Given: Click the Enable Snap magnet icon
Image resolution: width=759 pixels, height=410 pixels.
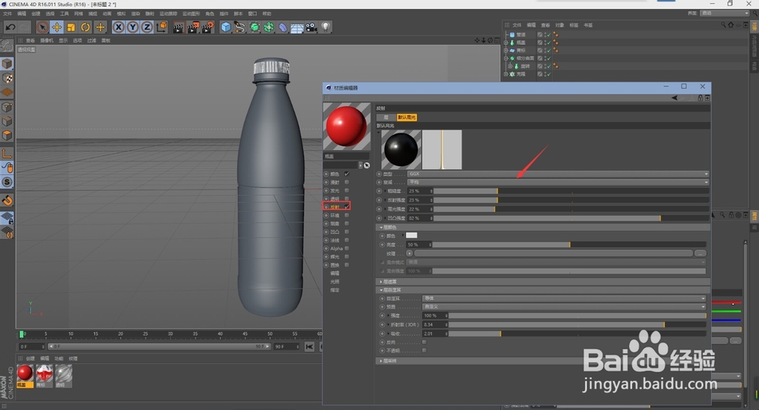Looking at the screenshot, I should click(x=7, y=200).
